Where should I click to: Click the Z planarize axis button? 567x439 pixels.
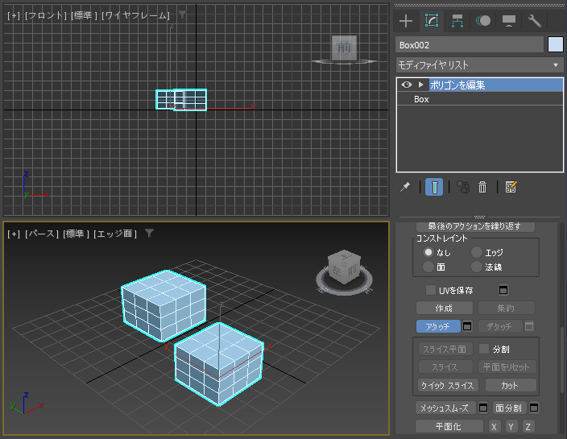[528, 426]
